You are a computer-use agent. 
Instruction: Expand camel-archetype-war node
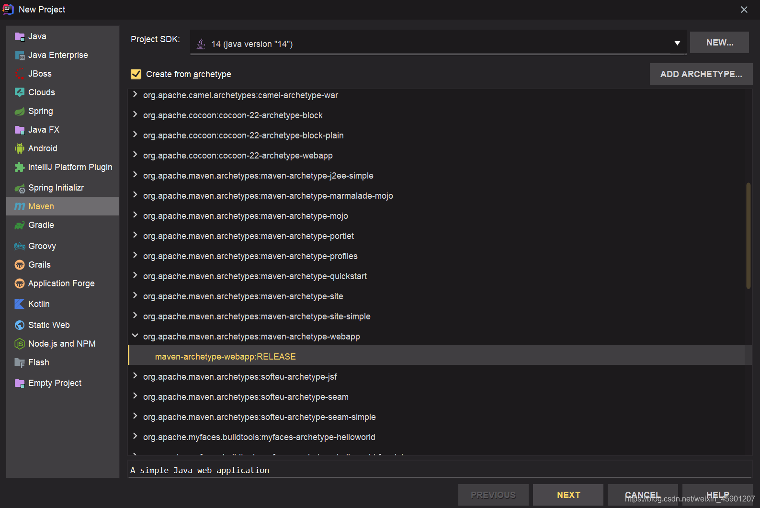[x=135, y=95]
